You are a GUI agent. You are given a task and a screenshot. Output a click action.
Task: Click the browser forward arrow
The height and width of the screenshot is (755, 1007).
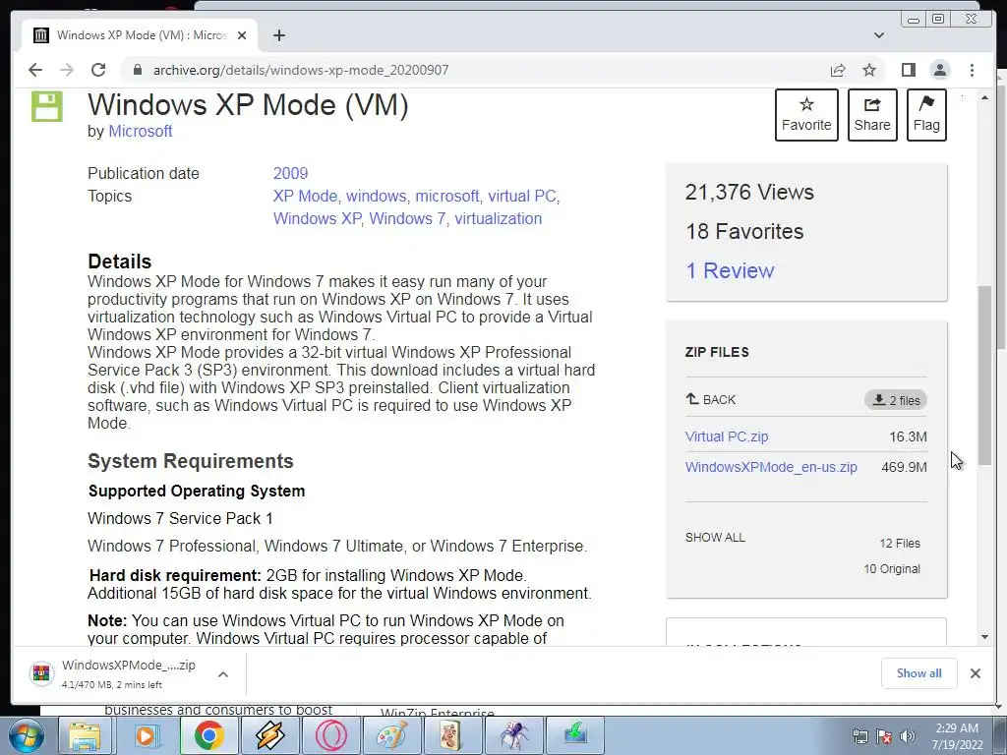pyautogui.click(x=67, y=70)
